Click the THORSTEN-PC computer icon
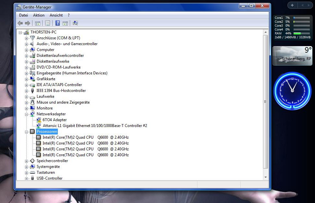This screenshot has height=203, width=315. (26, 32)
